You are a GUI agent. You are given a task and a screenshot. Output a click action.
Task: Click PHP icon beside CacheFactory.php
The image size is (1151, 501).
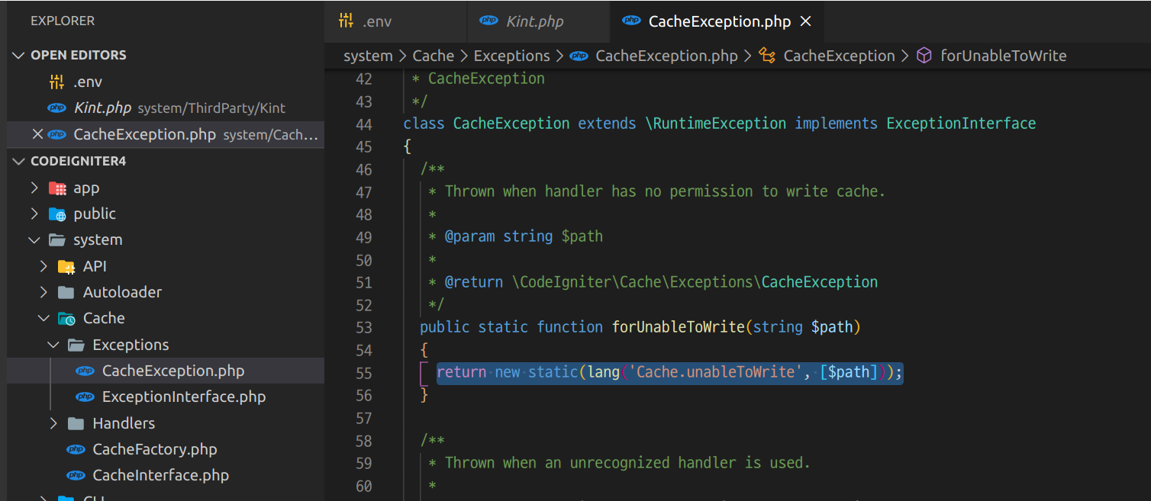coord(76,449)
